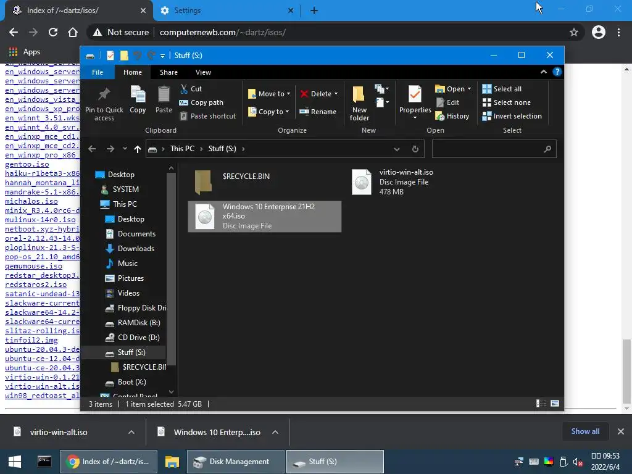
Task: Switch to the Home ribbon tab
Action: (133, 72)
